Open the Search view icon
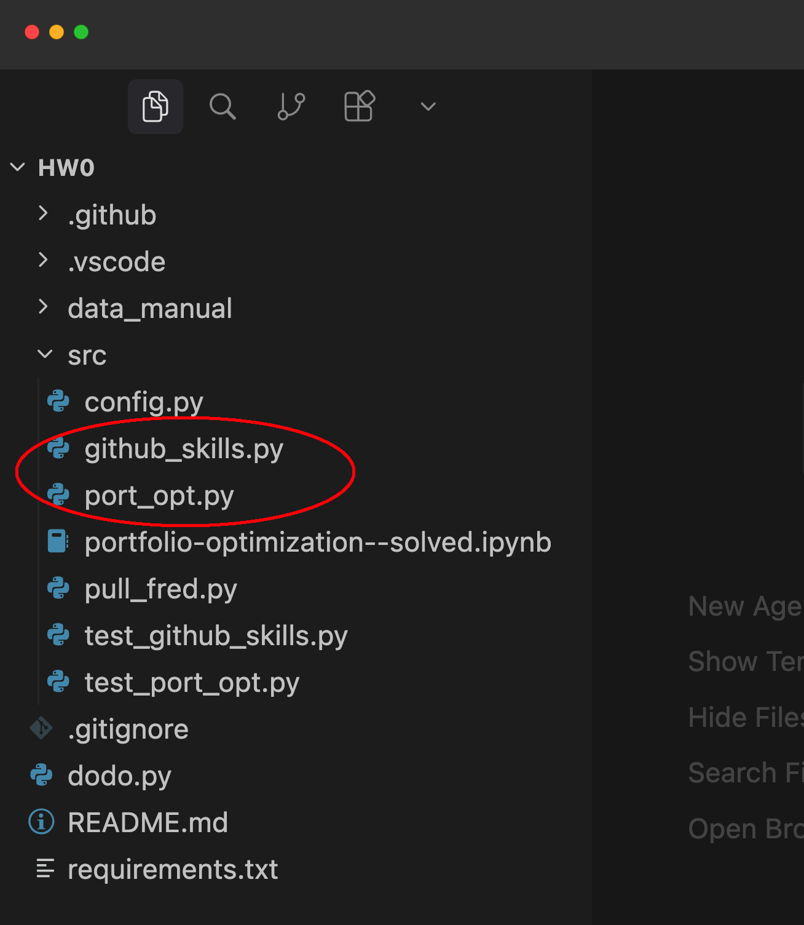Viewport: 804px width, 925px height. (x=223, y=106)
